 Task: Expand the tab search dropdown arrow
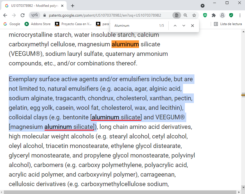203,6
